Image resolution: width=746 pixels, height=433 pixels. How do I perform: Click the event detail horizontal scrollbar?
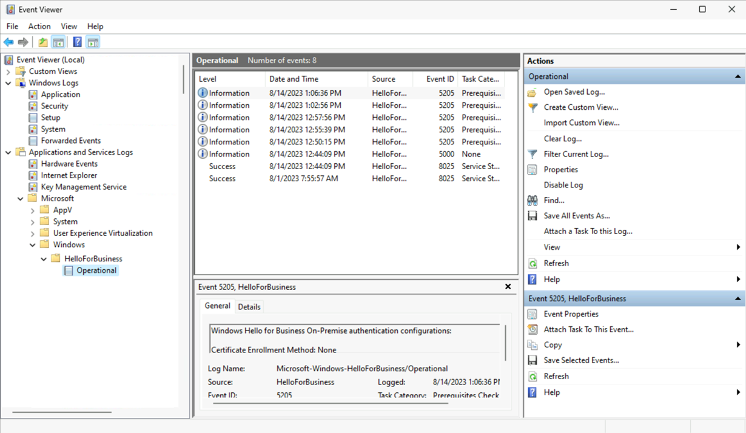[x=331, y=403]
